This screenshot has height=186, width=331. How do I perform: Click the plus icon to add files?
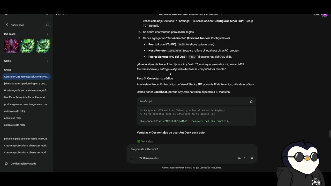point(132,158)
